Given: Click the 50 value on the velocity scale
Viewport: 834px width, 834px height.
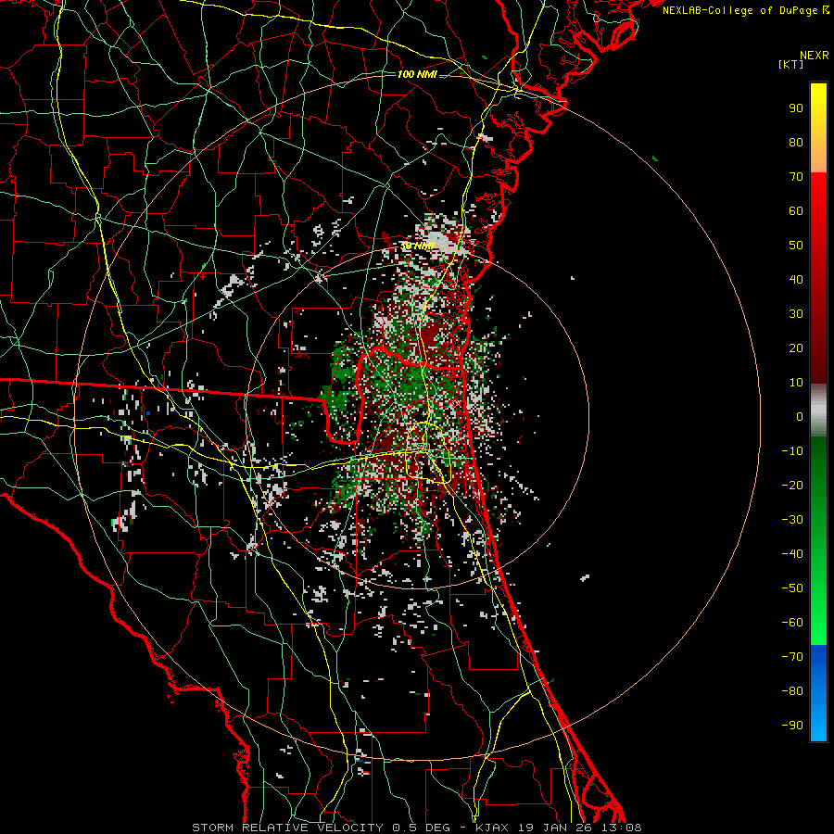Looking at the screenshot, I should coord(796,246).
